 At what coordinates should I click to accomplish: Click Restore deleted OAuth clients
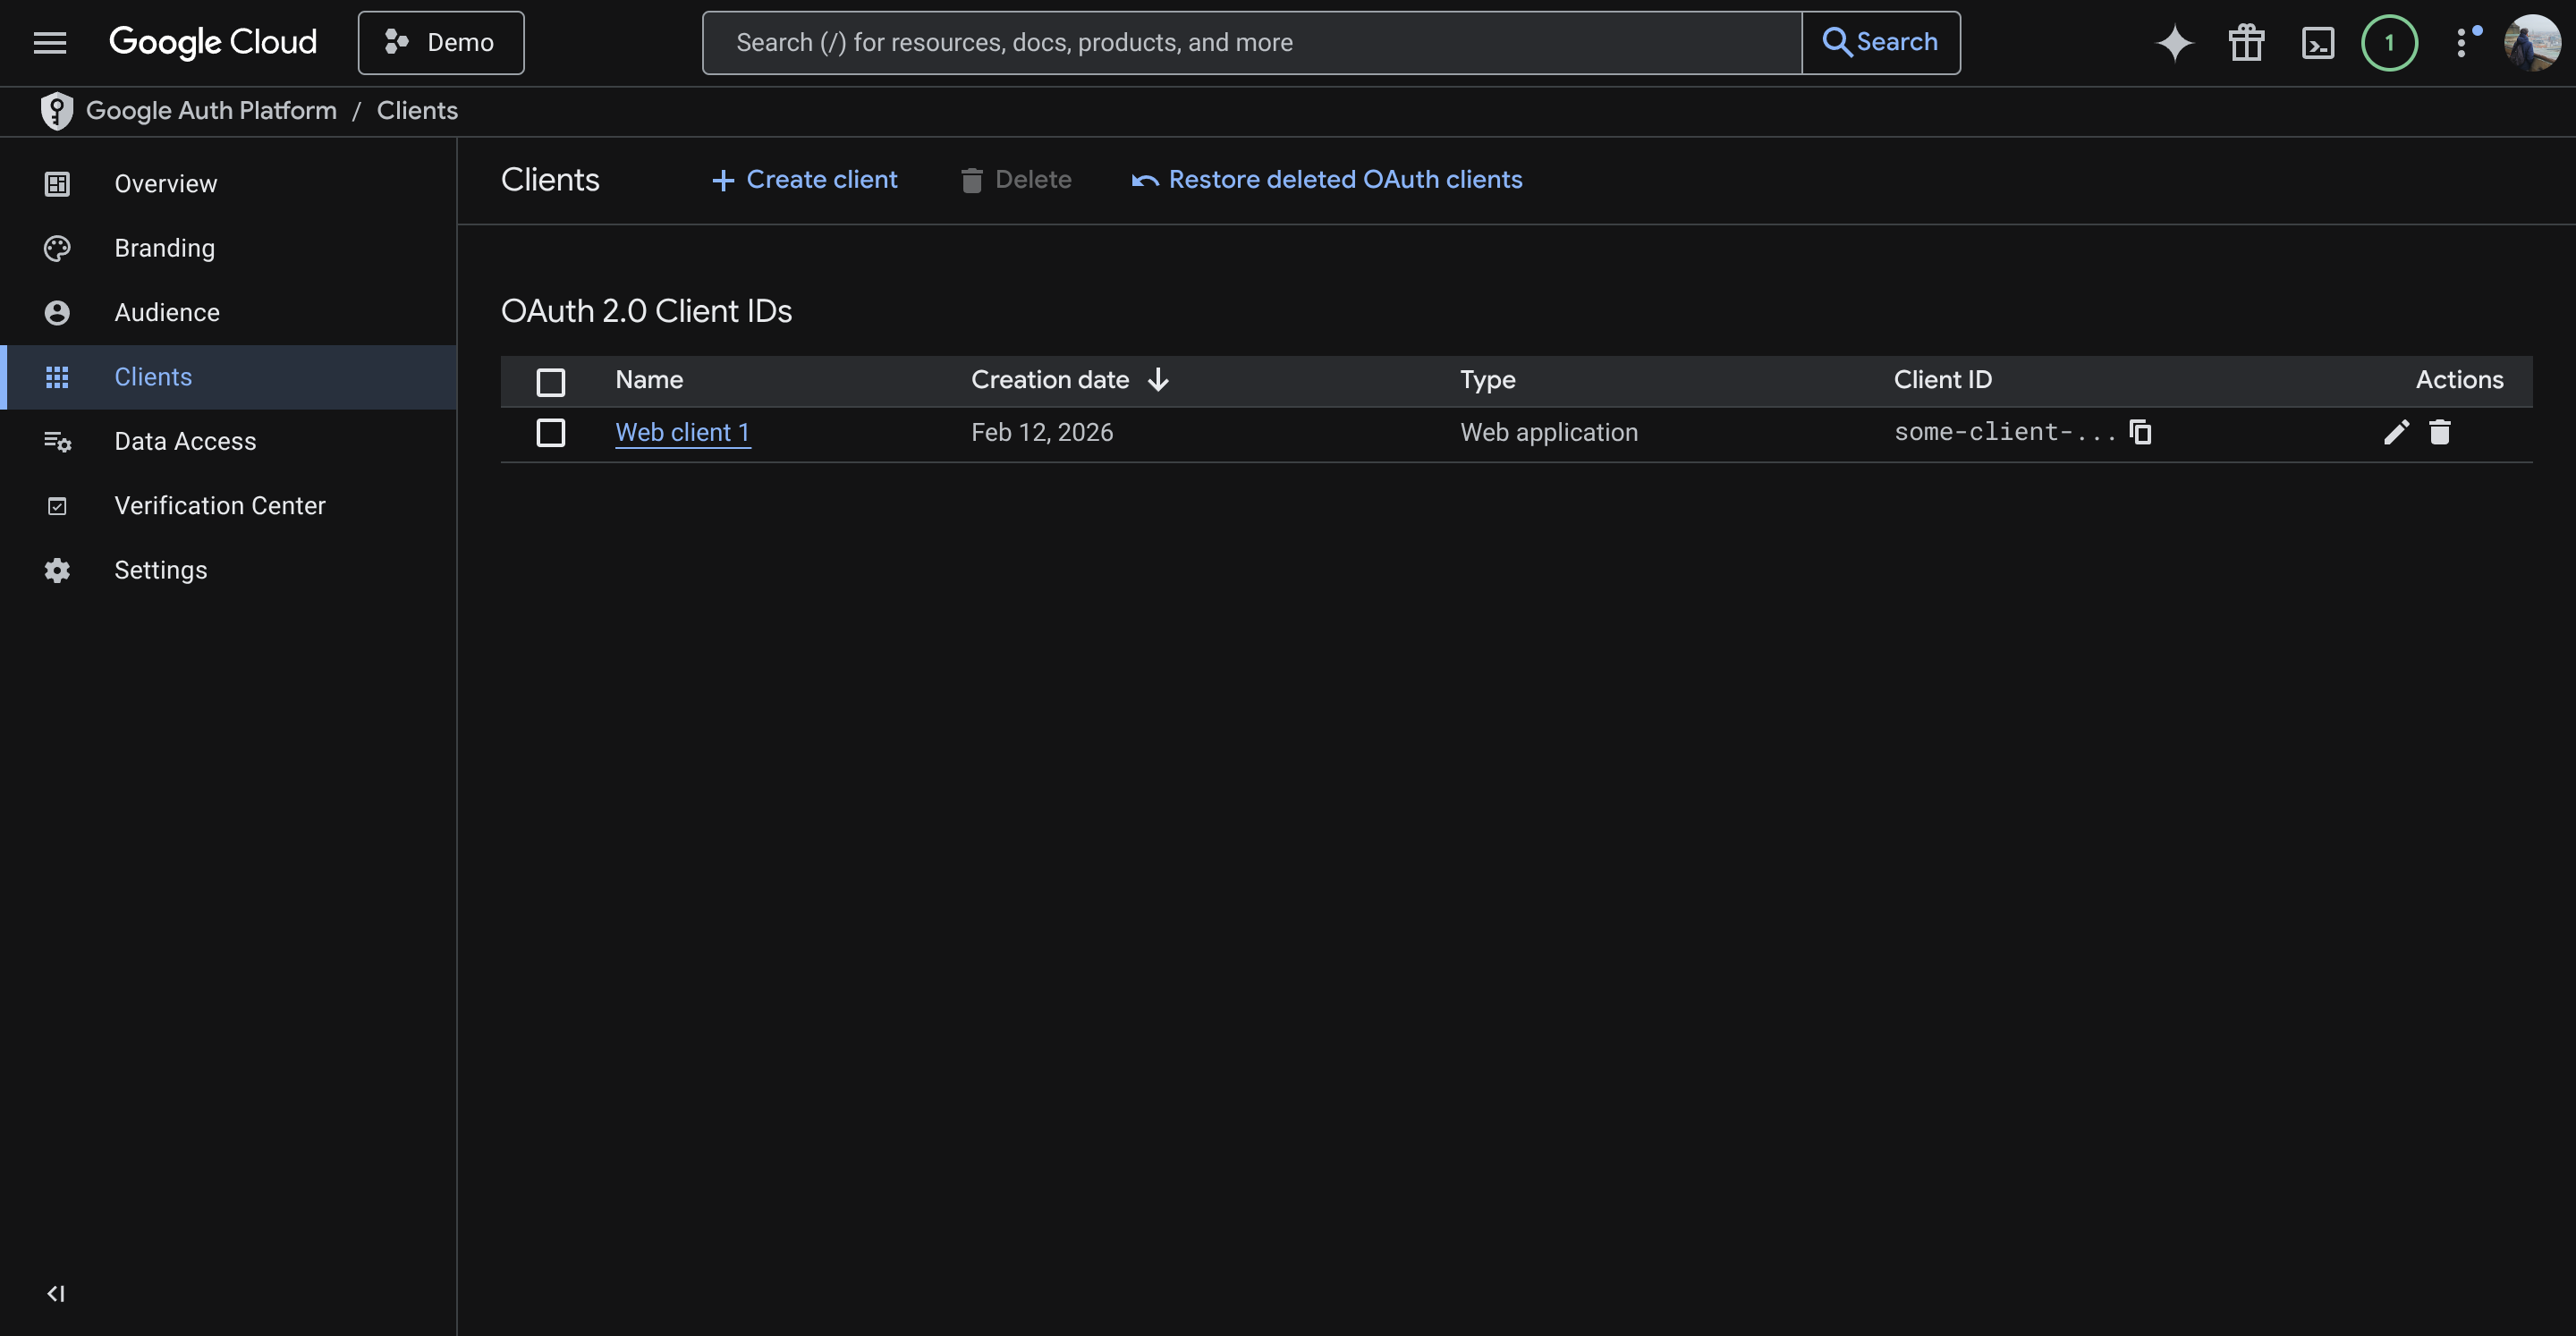point(1326,180)
